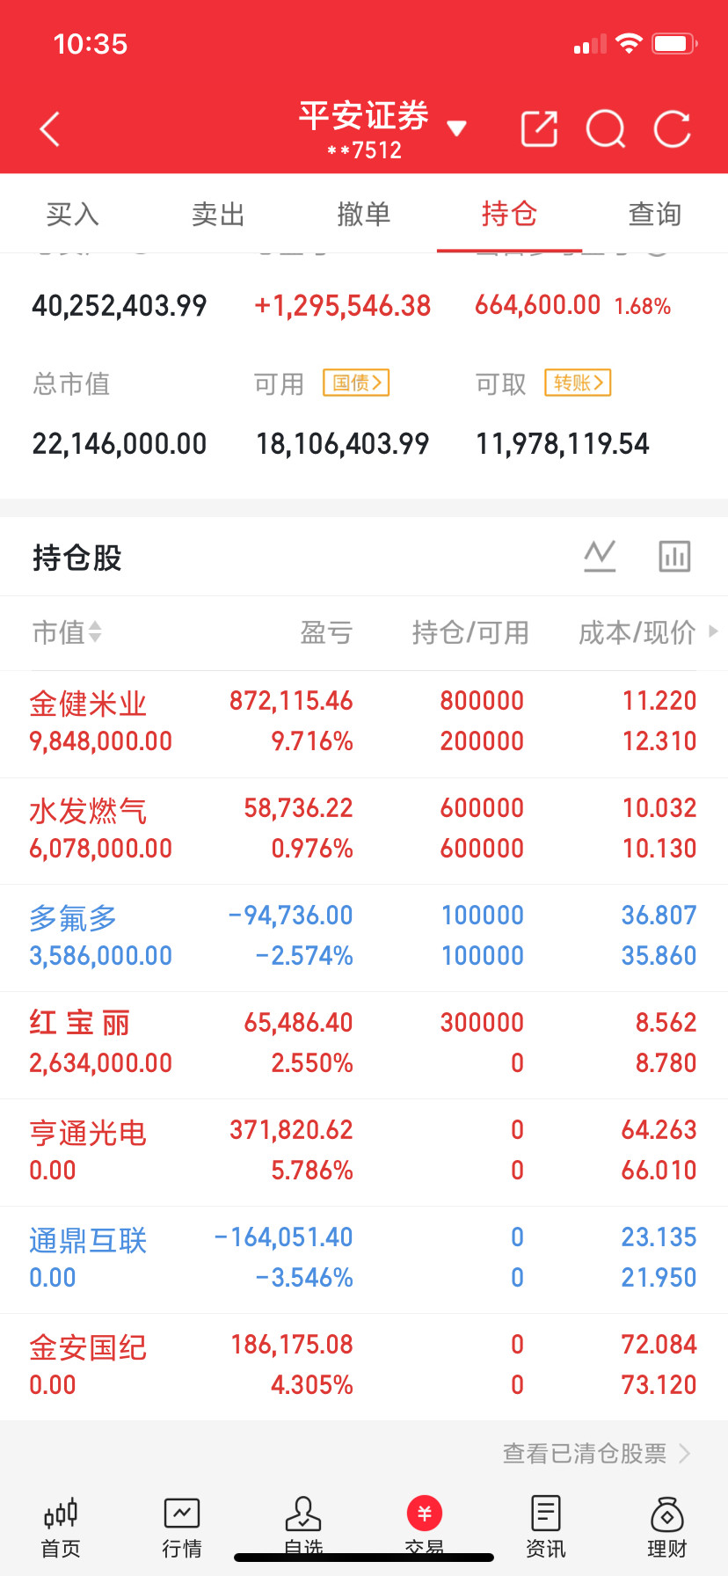Open the 金安国纪 holding row
Image resolution: width=728 pixels, height=1576 pixels.
click(364, 1367)
